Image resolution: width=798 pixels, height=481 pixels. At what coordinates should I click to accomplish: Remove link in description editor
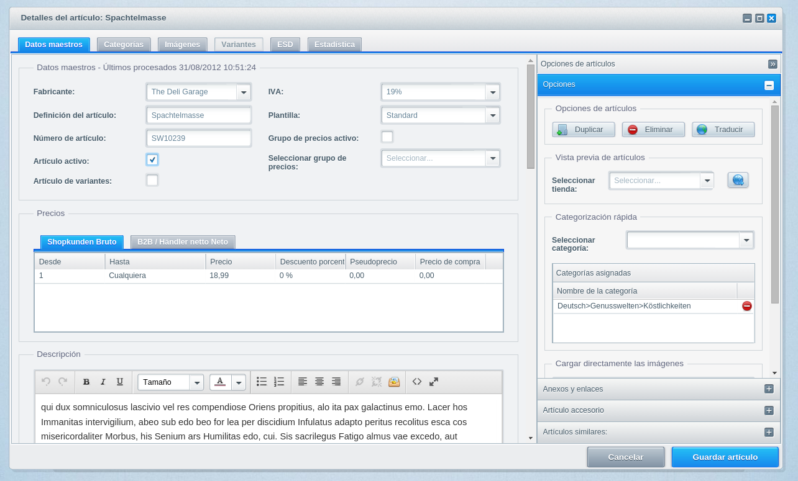click(x=377, y=382)
